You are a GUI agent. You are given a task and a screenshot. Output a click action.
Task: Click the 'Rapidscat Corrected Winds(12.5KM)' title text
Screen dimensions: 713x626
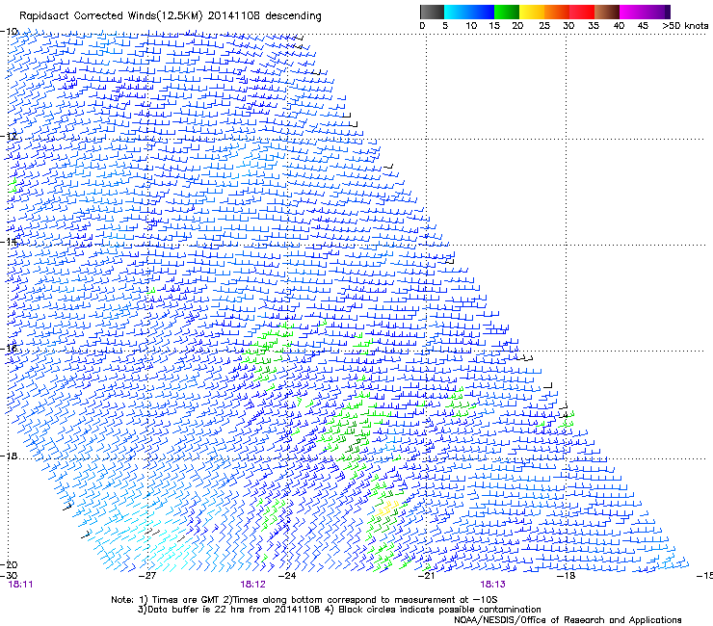[111, 16]
